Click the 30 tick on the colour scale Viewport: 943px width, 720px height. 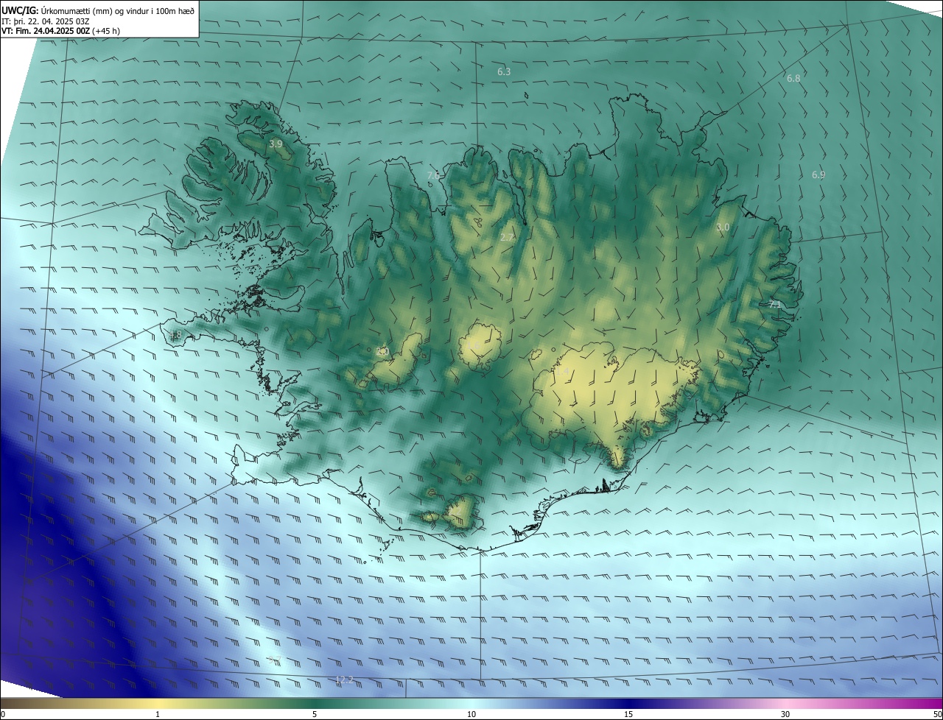(x=785, y=714)
